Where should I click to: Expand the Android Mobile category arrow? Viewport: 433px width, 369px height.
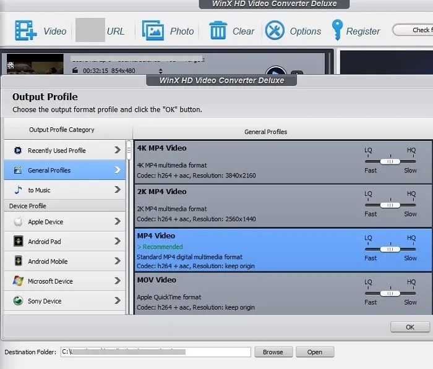[117, 261]
